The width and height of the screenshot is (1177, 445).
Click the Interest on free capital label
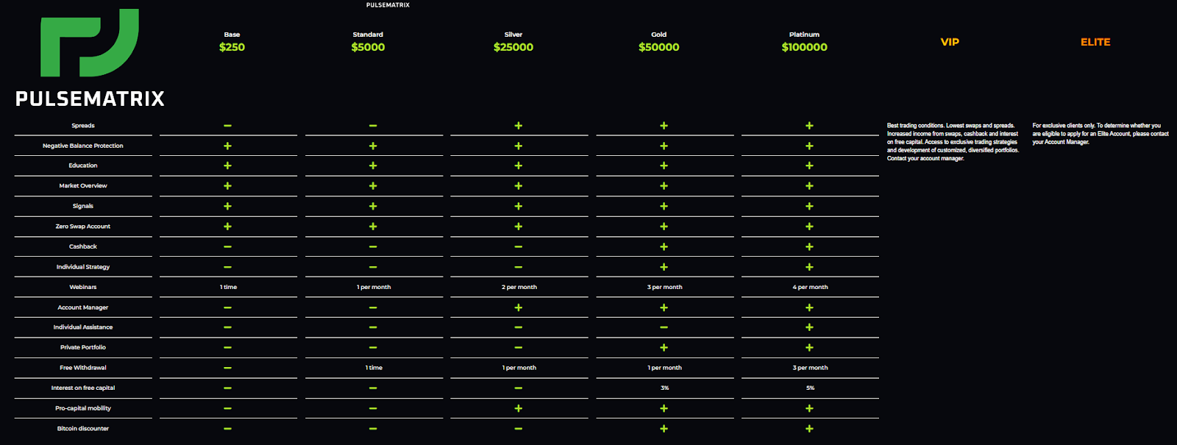tap(83, 388)
